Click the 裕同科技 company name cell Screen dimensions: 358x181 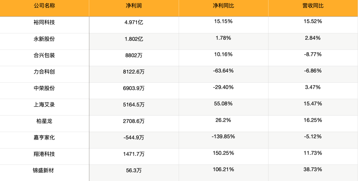(x=44, y=23)
